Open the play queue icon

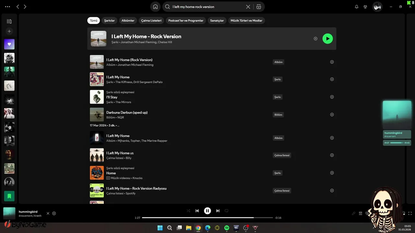click(x=361, y=213)
